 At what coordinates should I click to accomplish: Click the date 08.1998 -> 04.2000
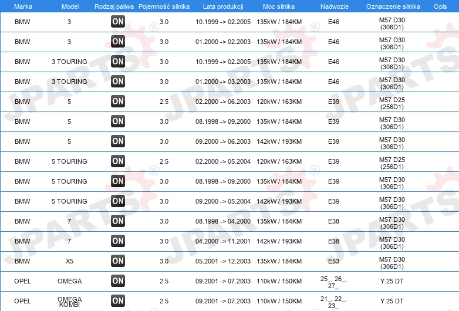click(x=223, y=221)
